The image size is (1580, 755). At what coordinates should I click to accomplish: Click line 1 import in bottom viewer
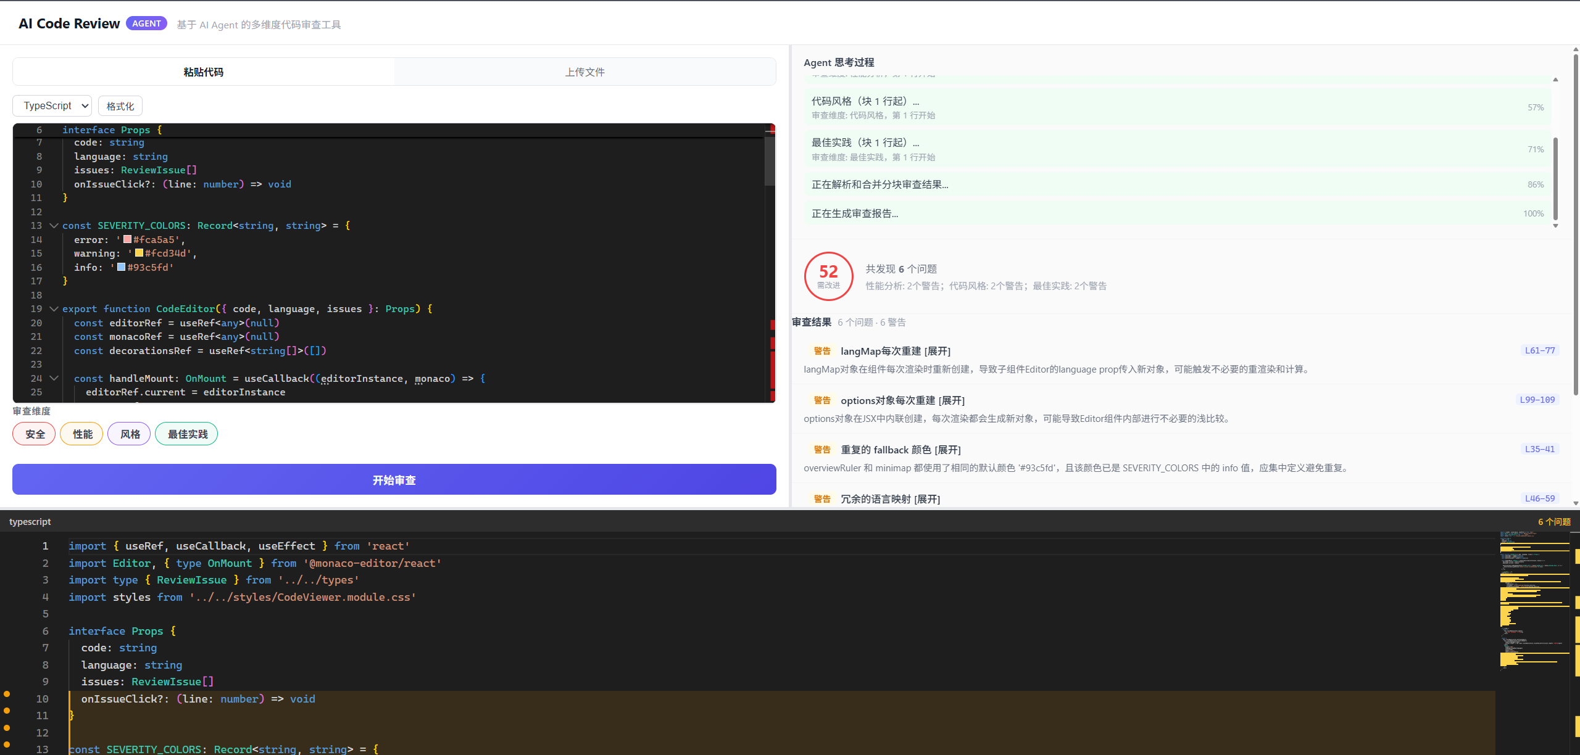tap(239, 546)
